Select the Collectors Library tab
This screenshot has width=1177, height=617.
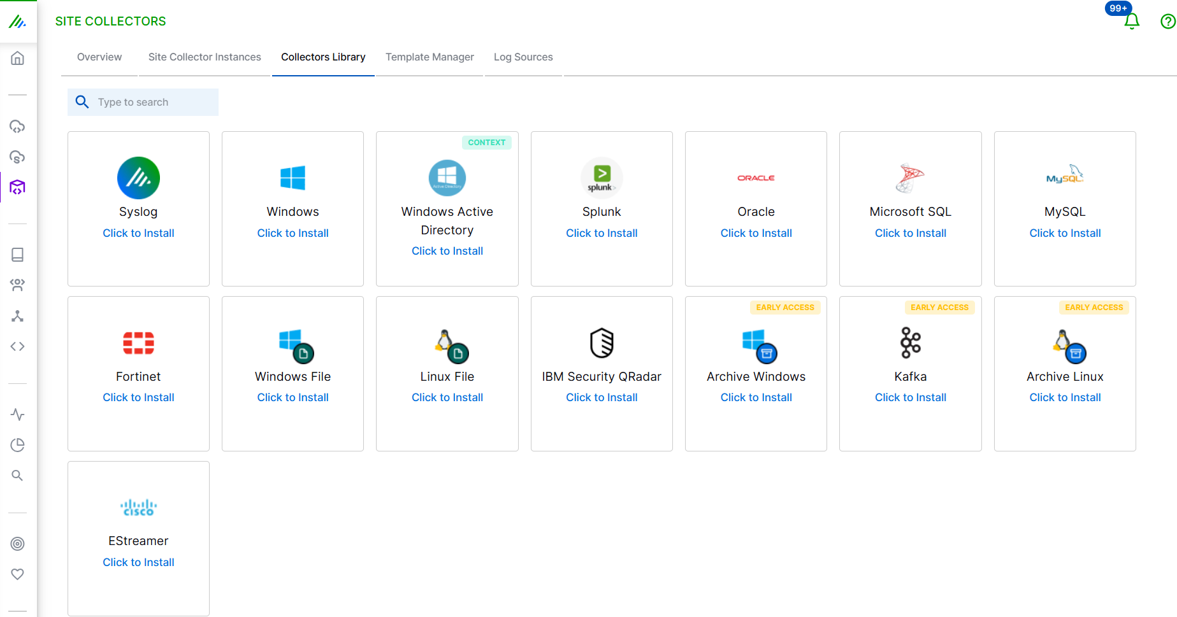pyautogui.click(x=323, y=57)
